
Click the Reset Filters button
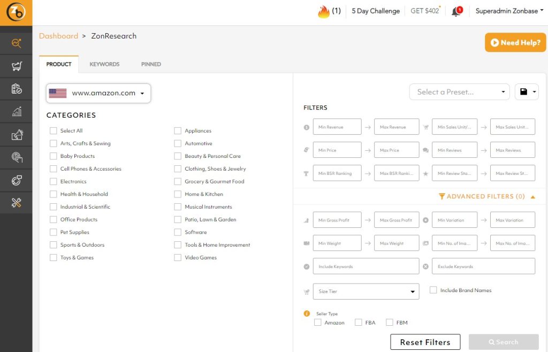tap(425, 342)
